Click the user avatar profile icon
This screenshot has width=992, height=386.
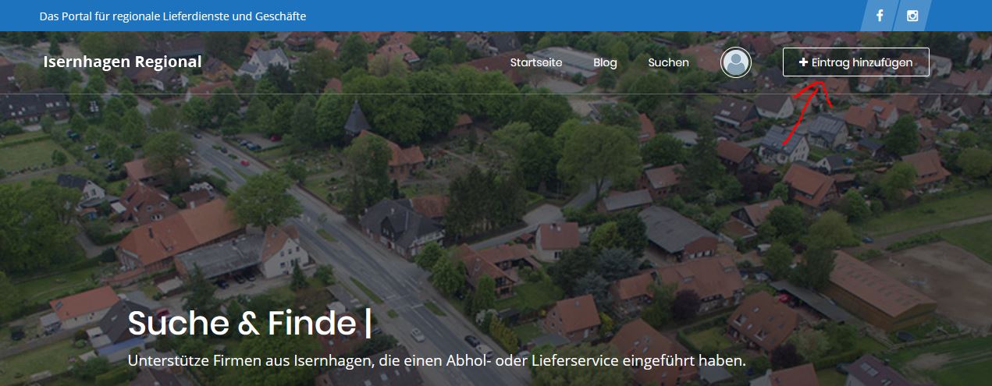click(x=735, y=63)
